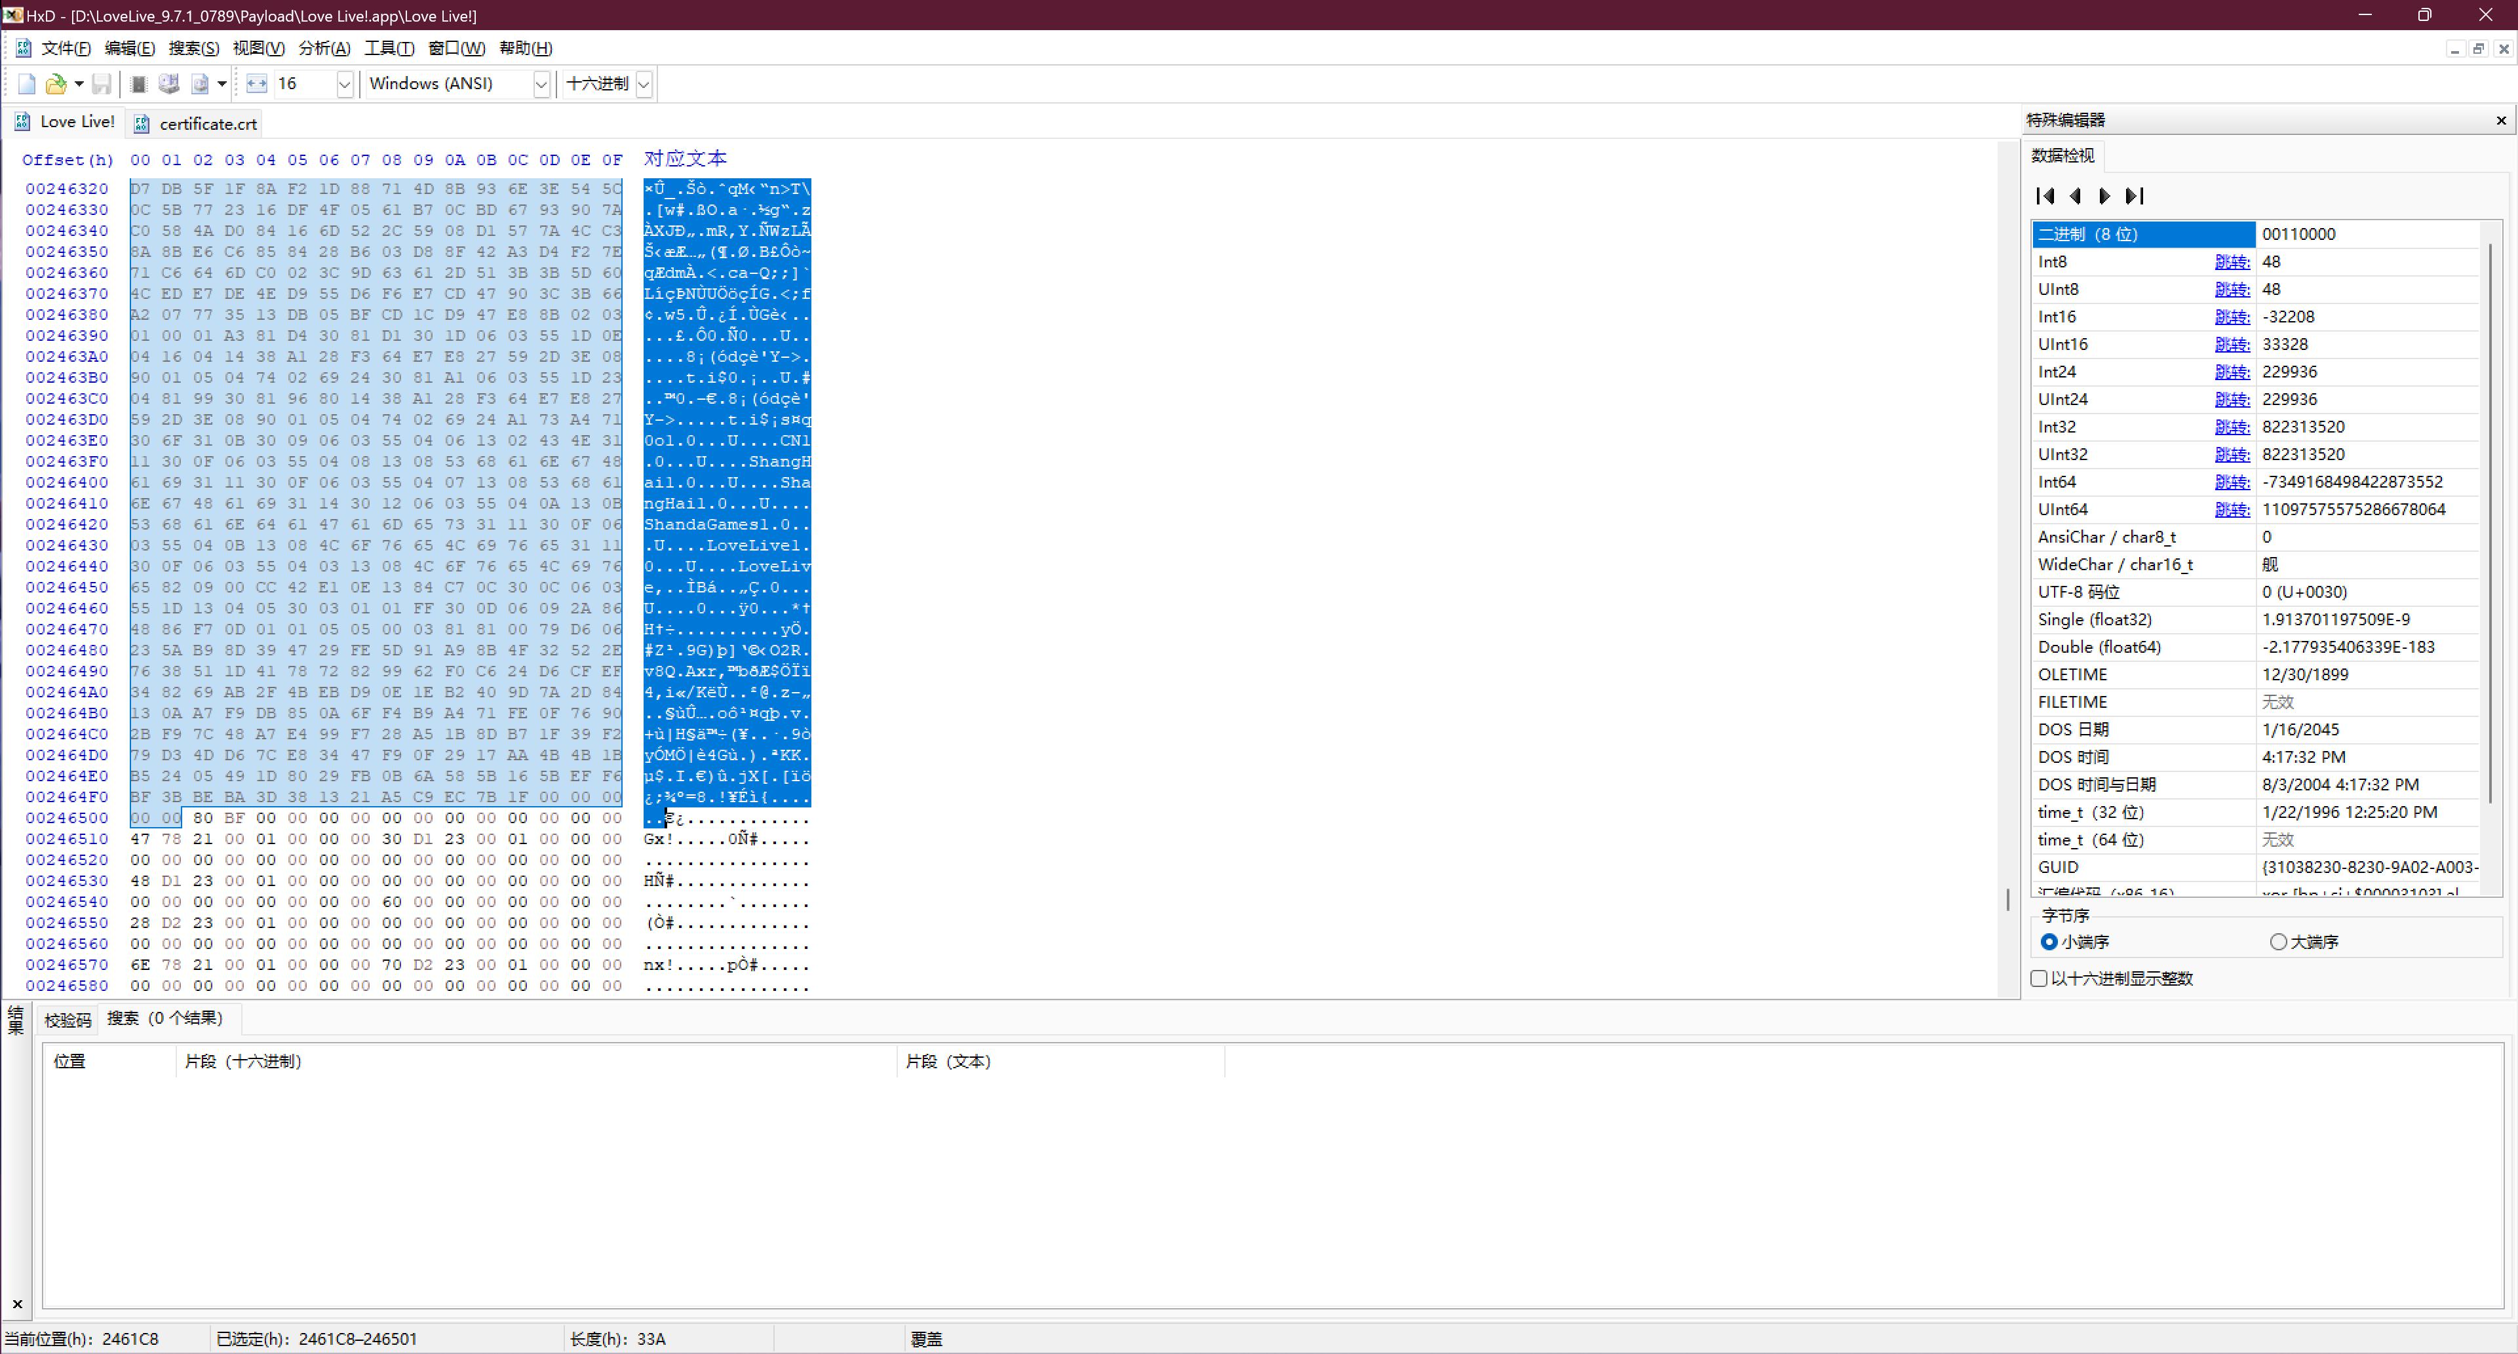Go to next byte in data inspector

(x=2104, y=197)
